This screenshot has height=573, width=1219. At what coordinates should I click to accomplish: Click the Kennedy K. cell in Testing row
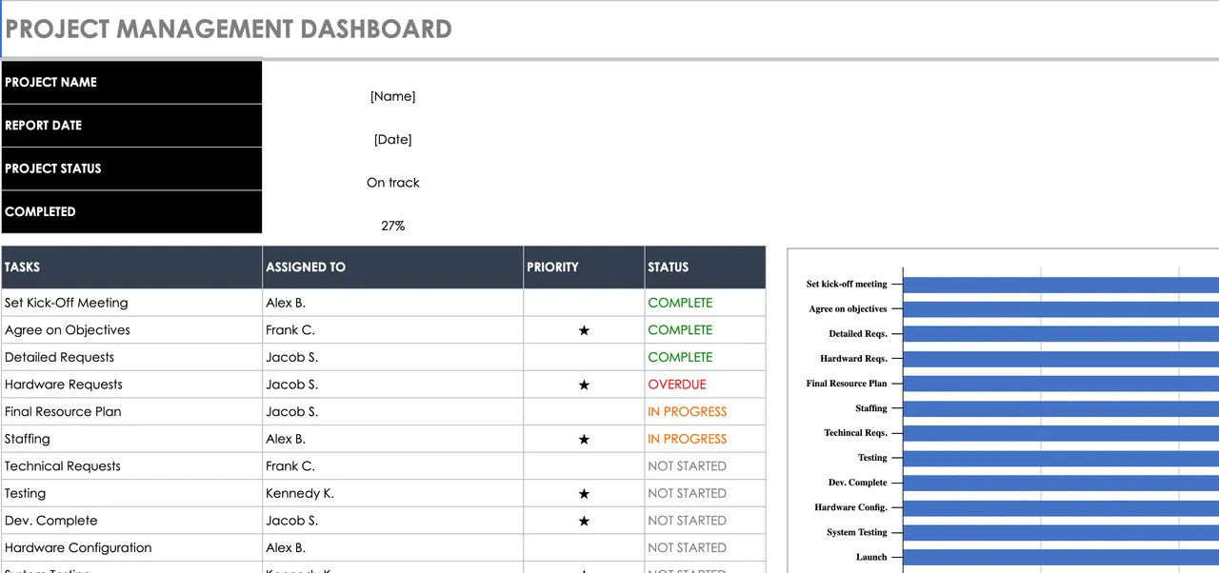pos(392,493)
